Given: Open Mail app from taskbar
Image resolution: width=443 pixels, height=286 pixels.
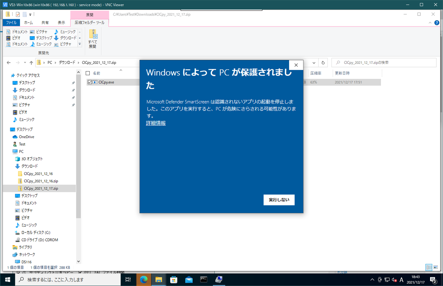Looking at the screenshot, I should (189, 279).
